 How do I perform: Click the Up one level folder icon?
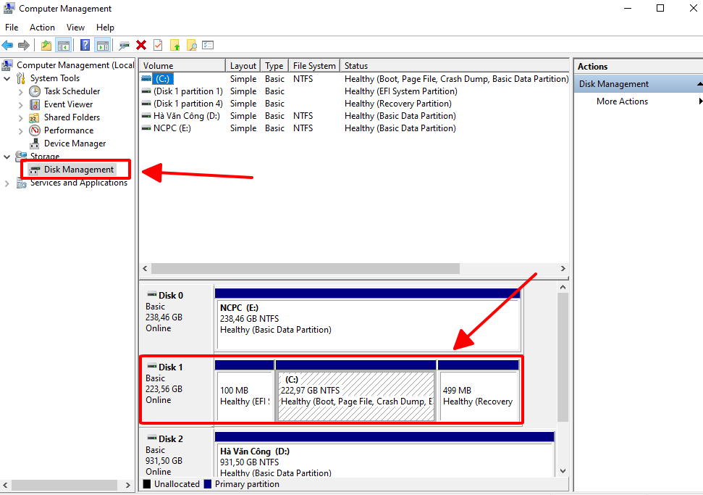46,46
